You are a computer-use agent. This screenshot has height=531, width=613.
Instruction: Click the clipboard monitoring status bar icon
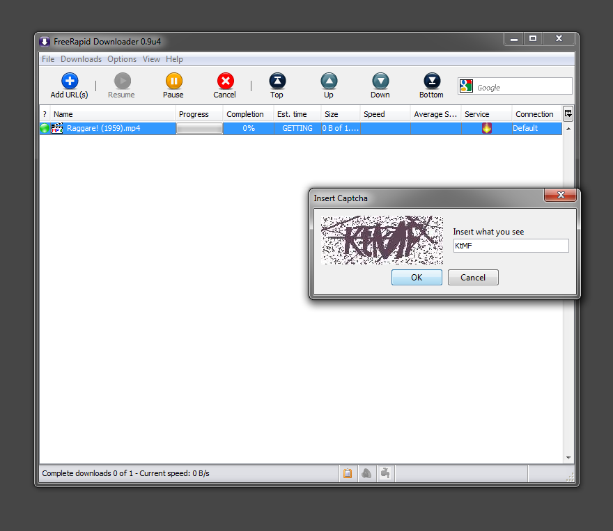tap(348, 474)
